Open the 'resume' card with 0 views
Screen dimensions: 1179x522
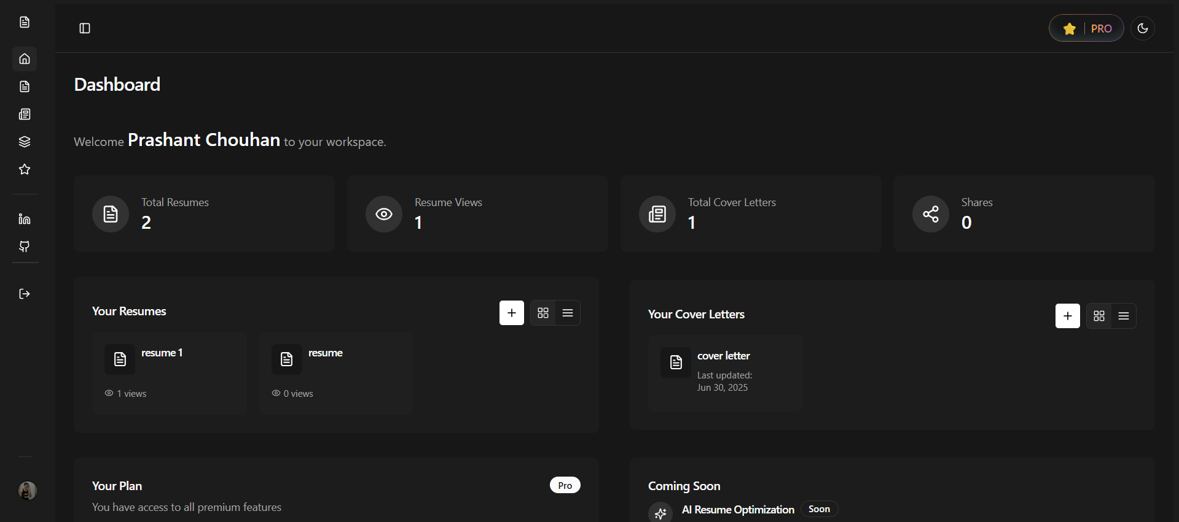point(337,373)
